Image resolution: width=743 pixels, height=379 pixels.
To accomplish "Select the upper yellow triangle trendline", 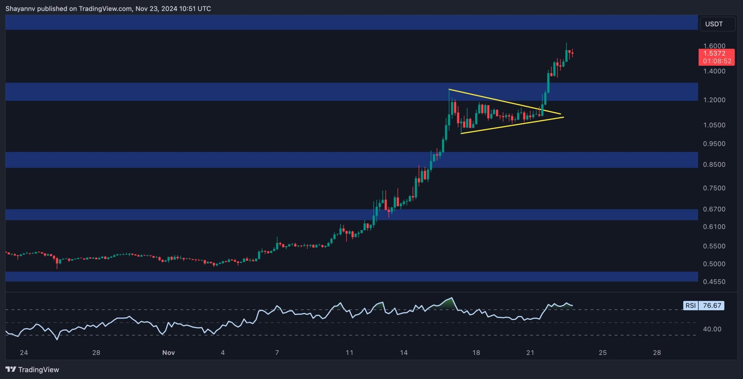I will pos(505,101).
